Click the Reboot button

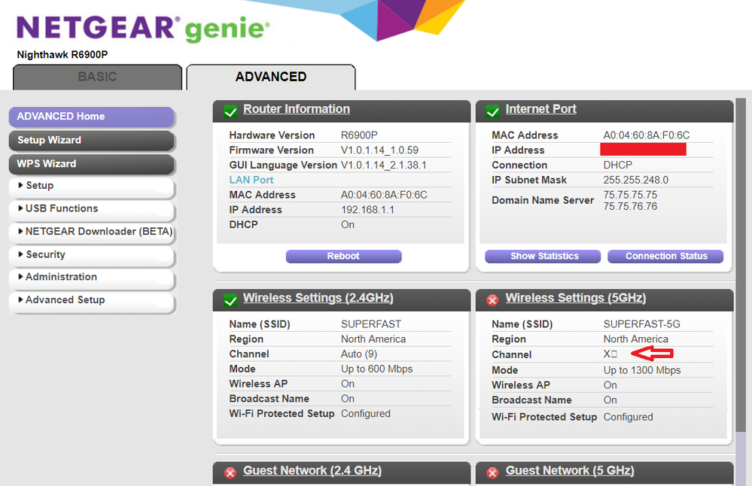click(x=343, y=257)
